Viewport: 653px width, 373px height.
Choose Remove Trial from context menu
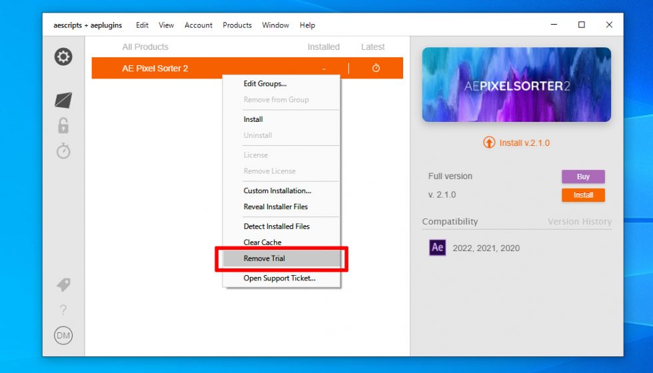(265, 258)
